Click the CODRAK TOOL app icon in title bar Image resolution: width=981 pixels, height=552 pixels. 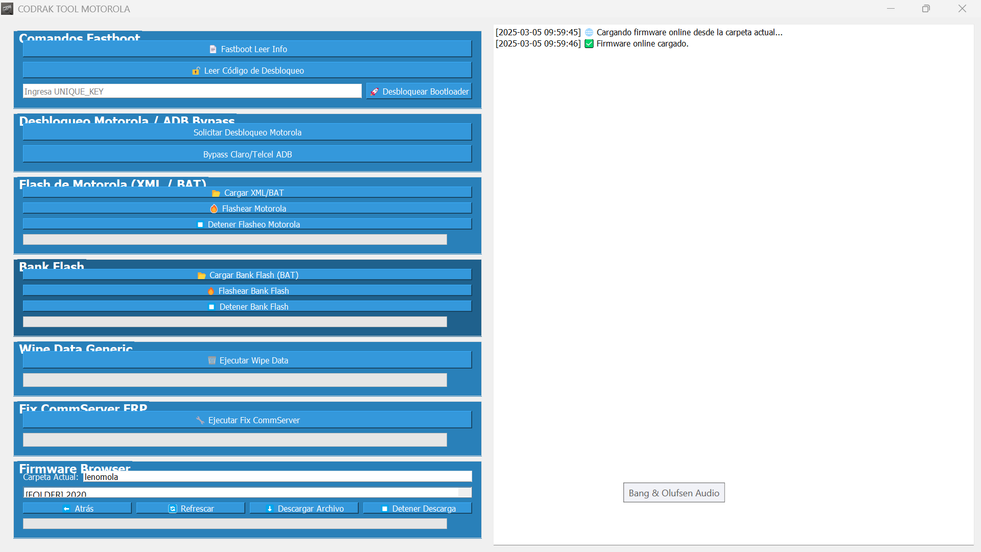tap(7, 9)
